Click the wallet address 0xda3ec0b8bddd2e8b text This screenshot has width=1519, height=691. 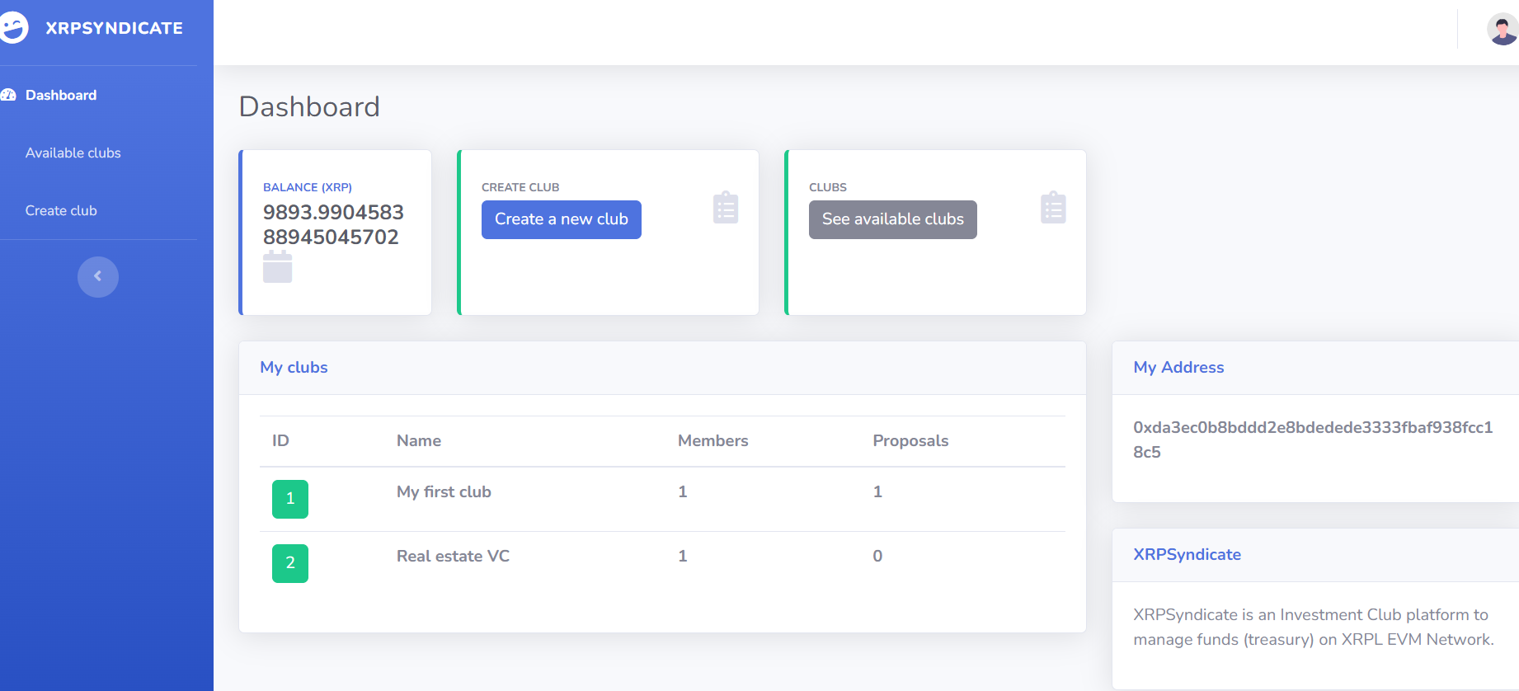(1313, 440)
